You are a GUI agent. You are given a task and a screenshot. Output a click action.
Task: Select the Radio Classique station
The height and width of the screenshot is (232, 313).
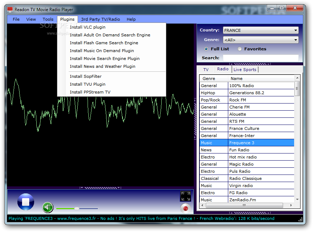click(x=247, y=178)
